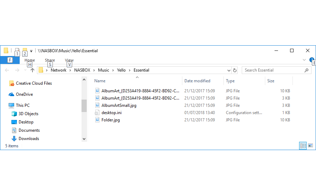The image size is (316, 195).
Task: Click the AlbumArtSmall.jpg image file icon
Action: (x=97, y=105)
